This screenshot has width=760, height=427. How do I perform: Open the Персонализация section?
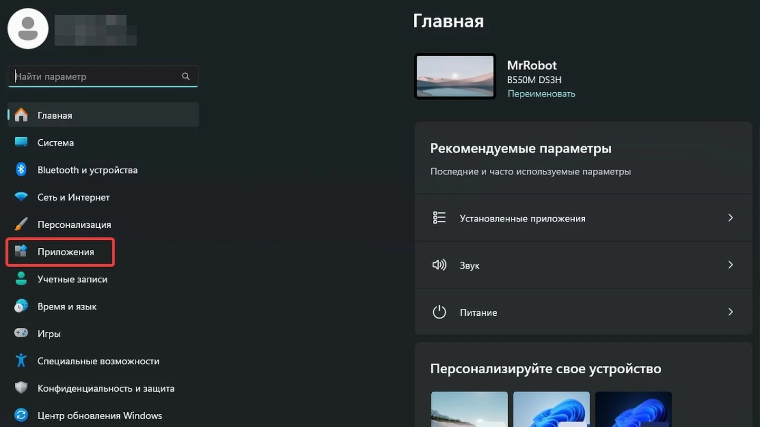pos(103,225)
